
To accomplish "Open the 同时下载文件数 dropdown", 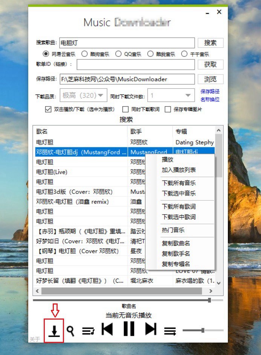I will pyautogui.click(x=171, y=95).
